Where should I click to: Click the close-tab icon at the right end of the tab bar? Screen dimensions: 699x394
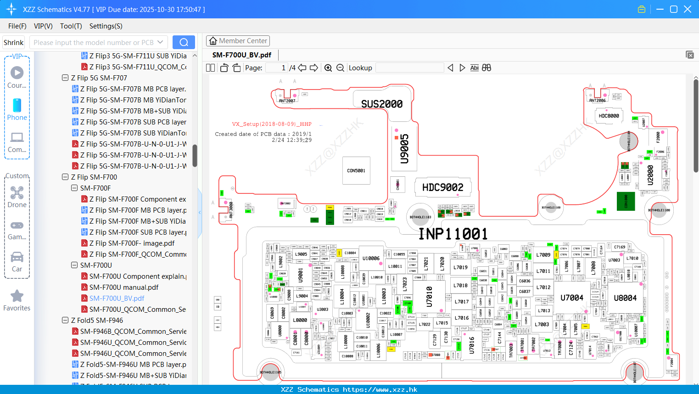(x=690, y=55)
